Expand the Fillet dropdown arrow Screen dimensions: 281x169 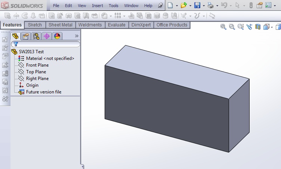click(x=111, y=16)
